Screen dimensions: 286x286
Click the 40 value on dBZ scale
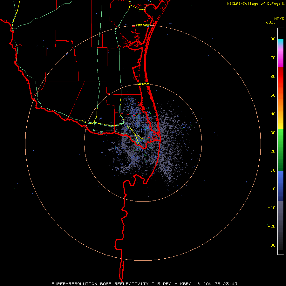pyautogui.click(x=273, y=114)
